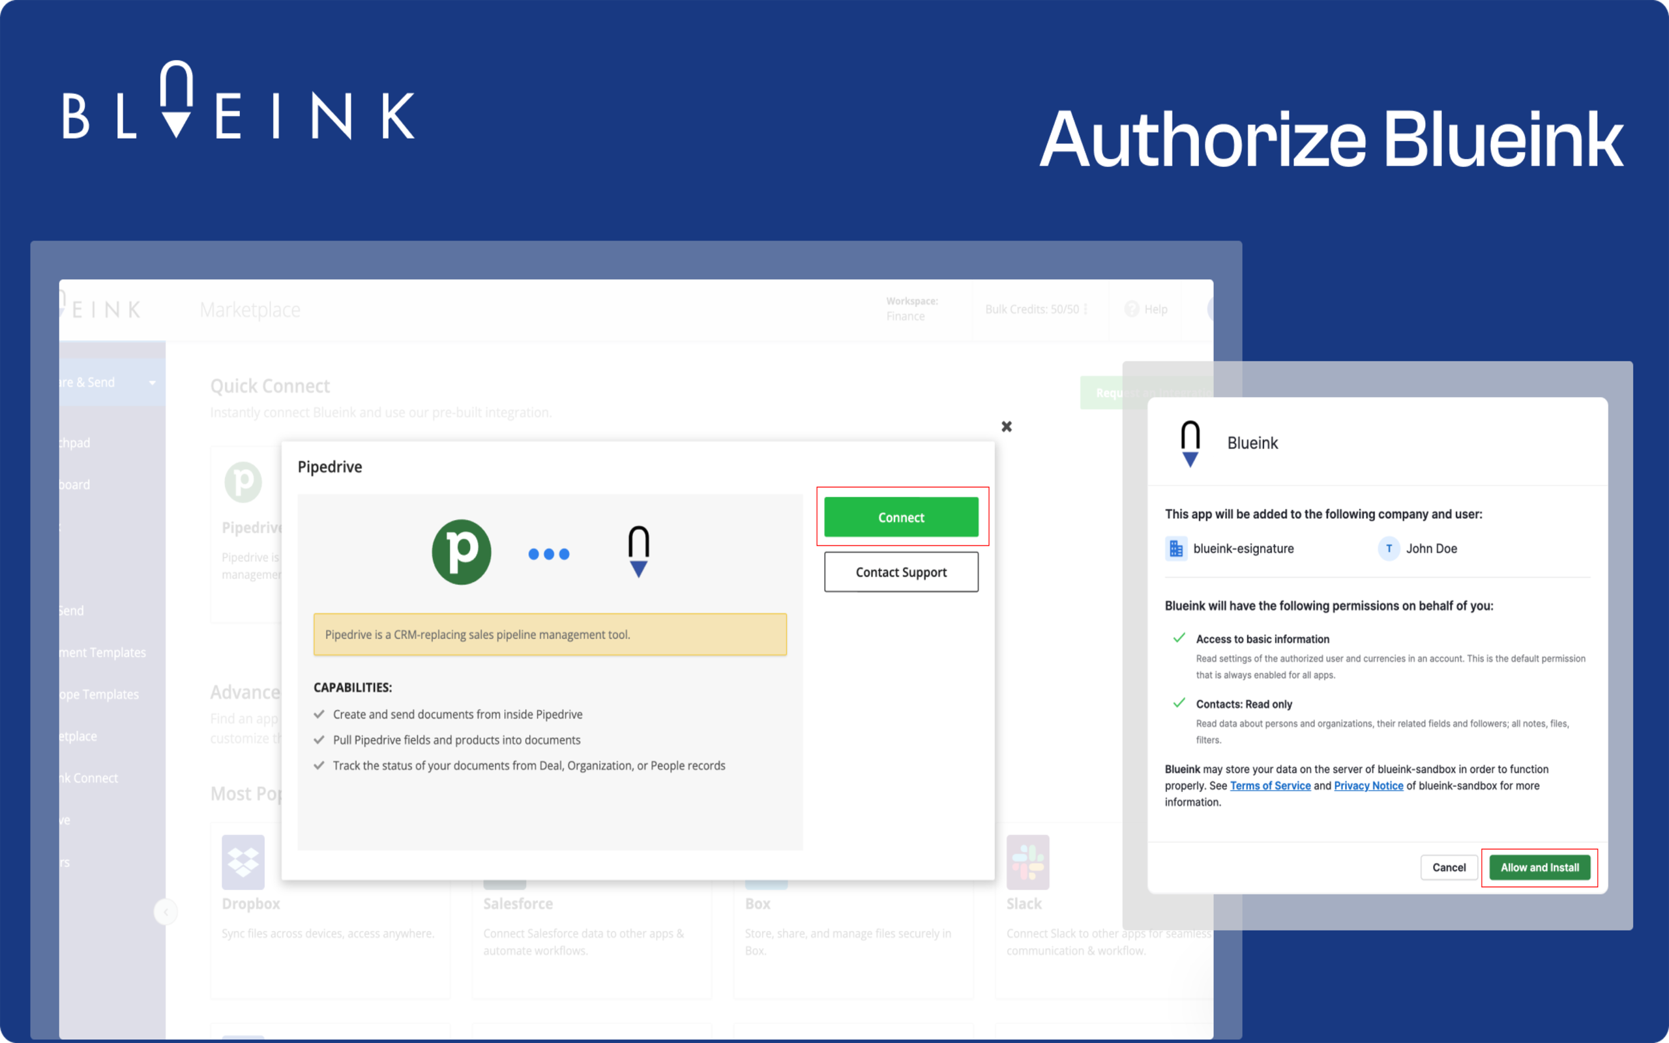Open the Bulk Credits options menu
This screenshot has height=1043, width=1669.
point(1086,309)
